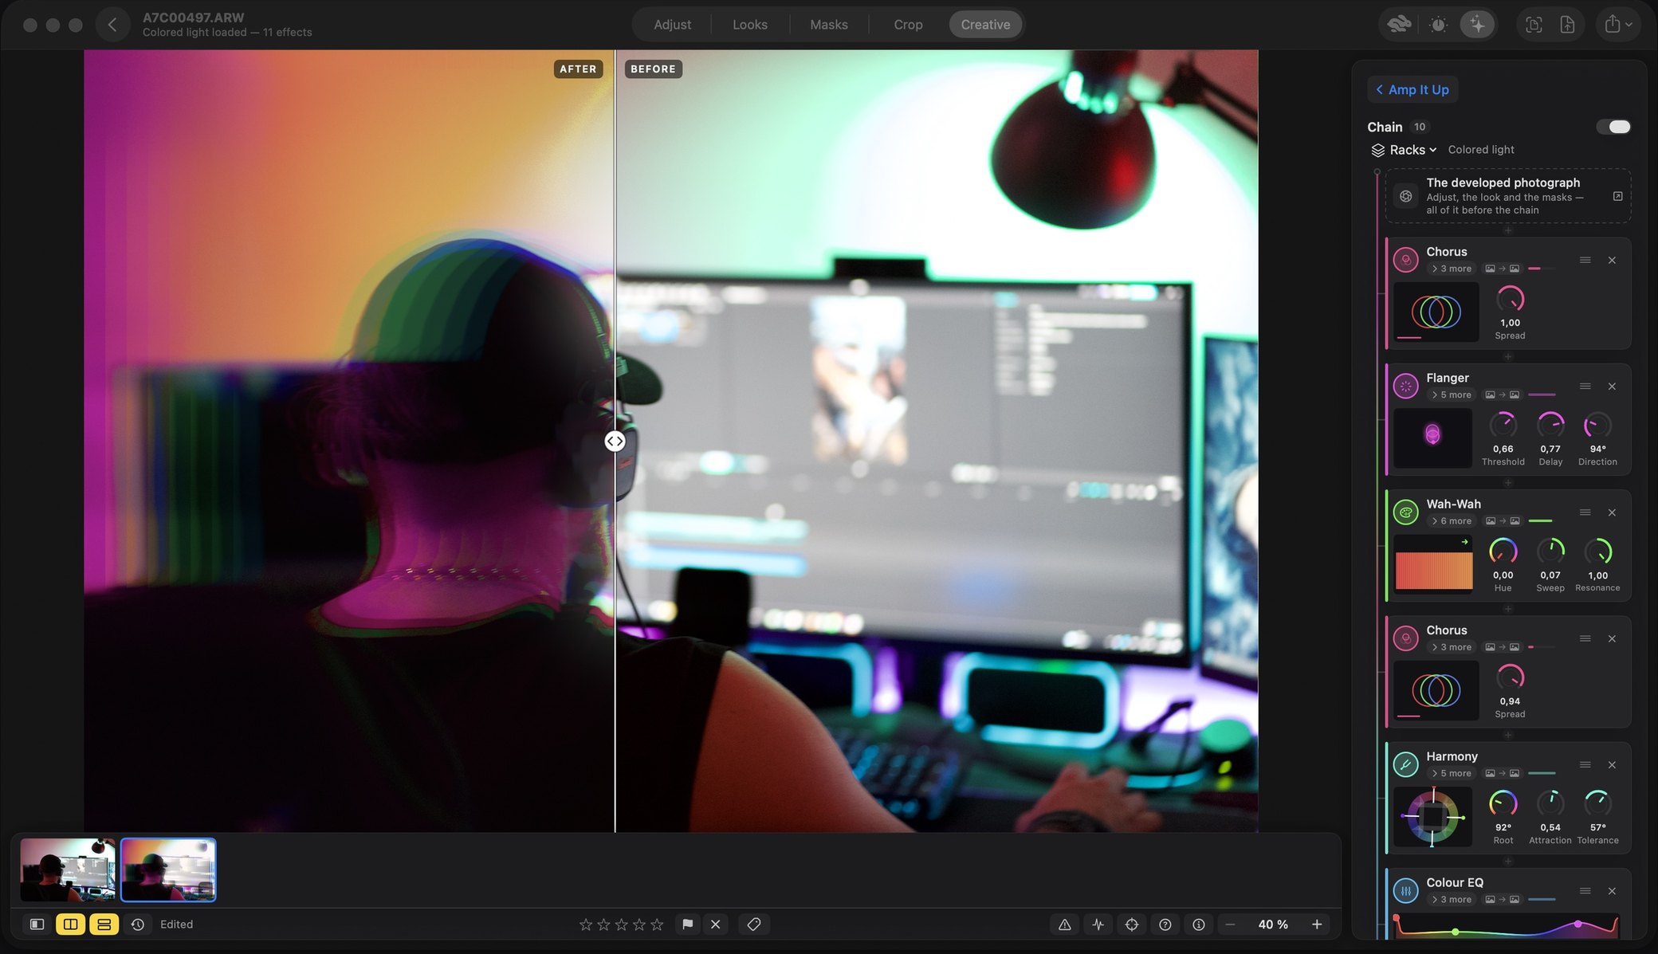Open the Masks tab
Image resolution: width=1658 pixels, height=954 pixels.
828,25
